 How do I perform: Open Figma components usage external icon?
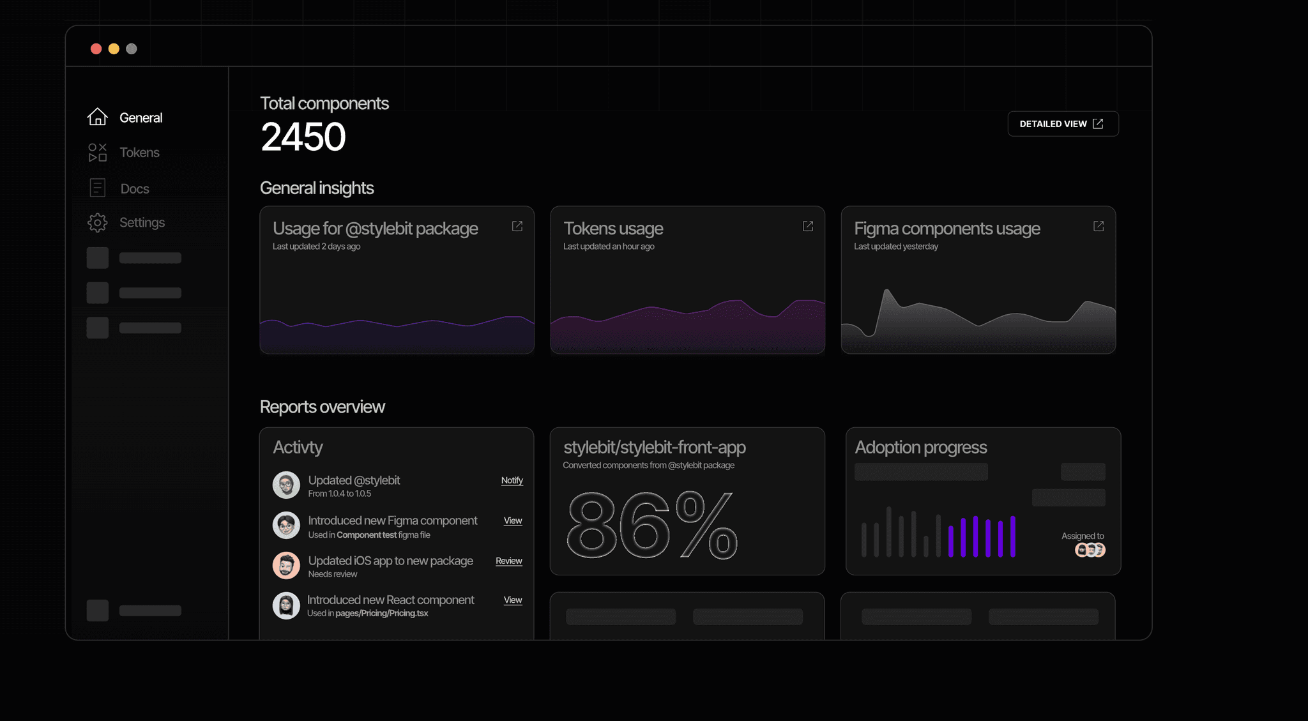[1099, 226]
